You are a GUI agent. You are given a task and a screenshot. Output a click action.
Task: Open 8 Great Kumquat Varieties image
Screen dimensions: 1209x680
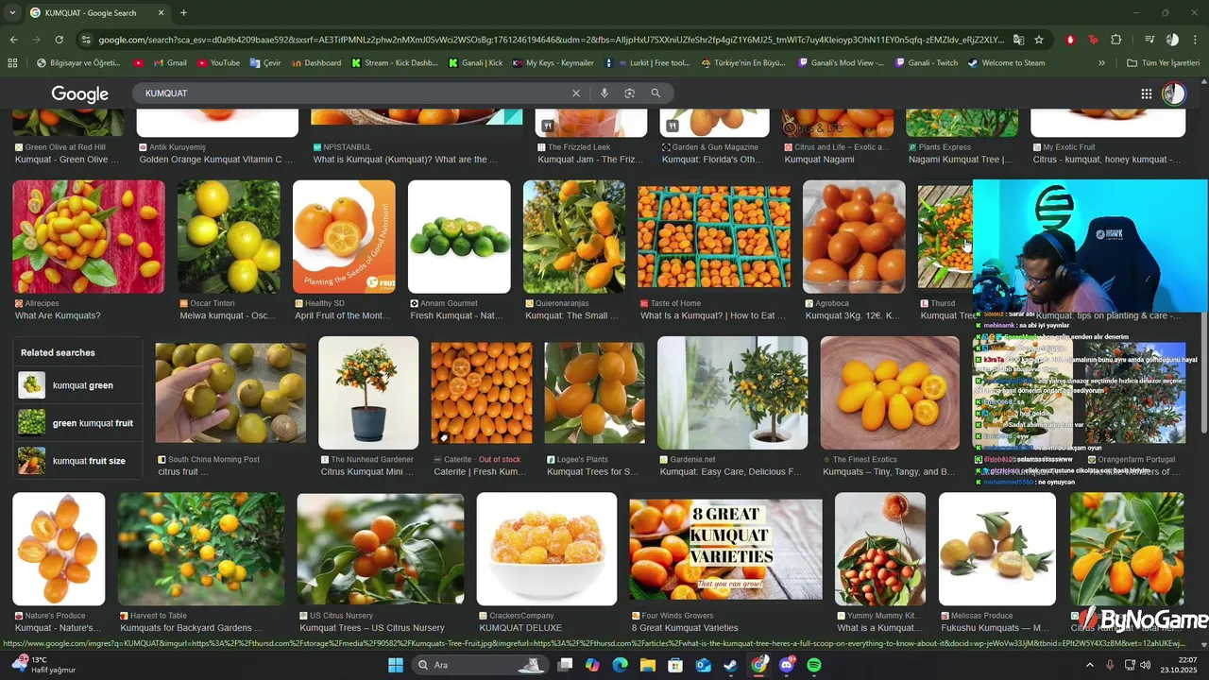pos(725,550)
